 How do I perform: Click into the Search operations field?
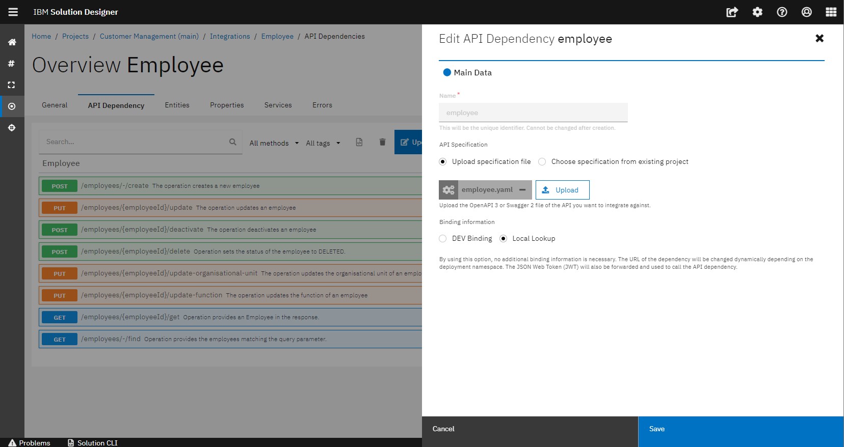(135, 142)
